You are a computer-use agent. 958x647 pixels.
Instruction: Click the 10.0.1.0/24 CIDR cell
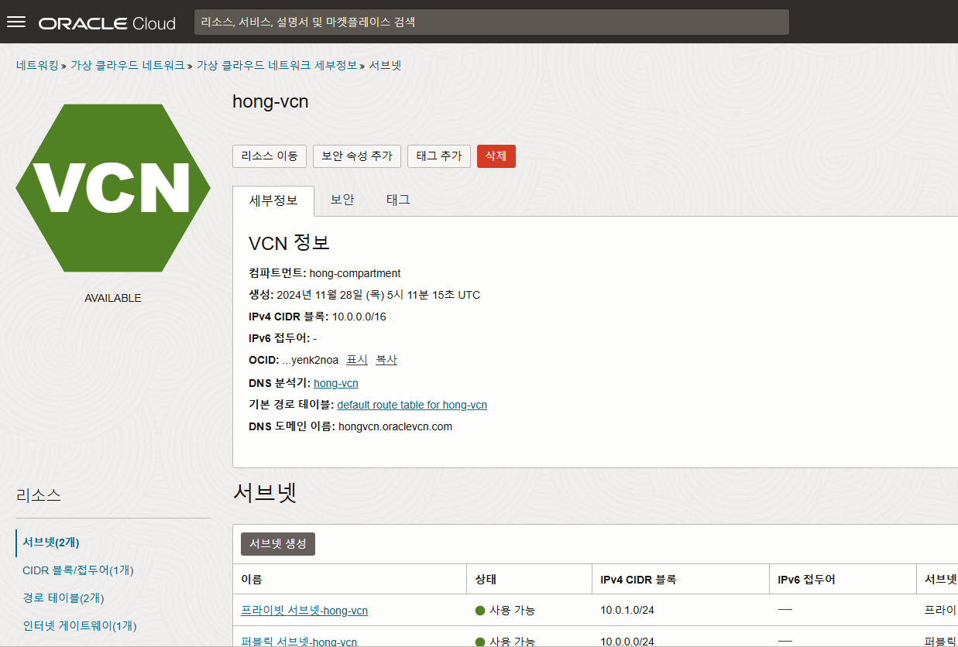(627, 611)
